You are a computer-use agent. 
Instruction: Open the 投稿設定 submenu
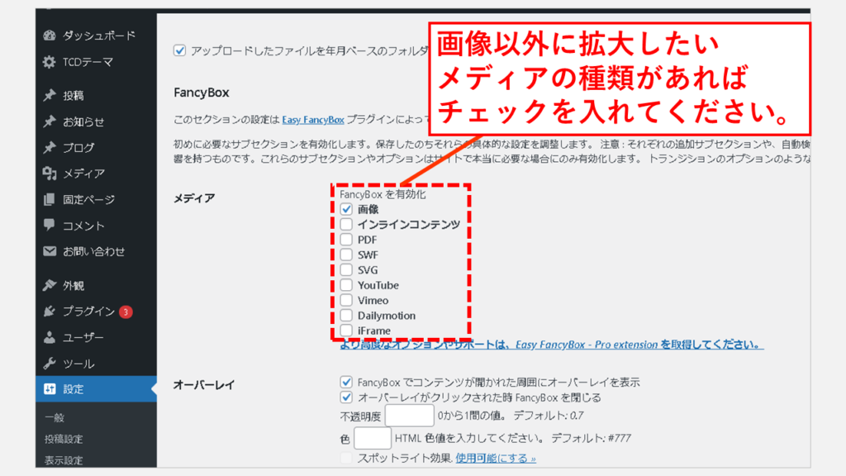[x=64, y=439]
